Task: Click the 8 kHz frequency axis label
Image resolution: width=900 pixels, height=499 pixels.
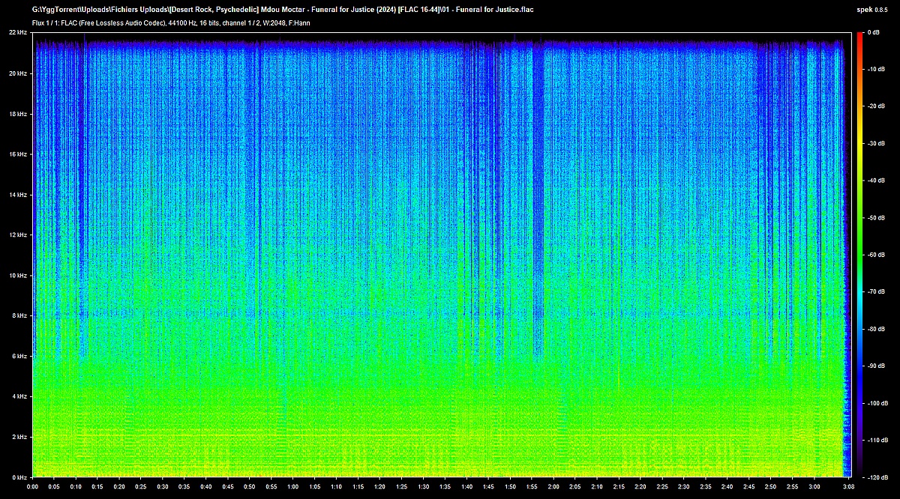Action: (19, 316)
